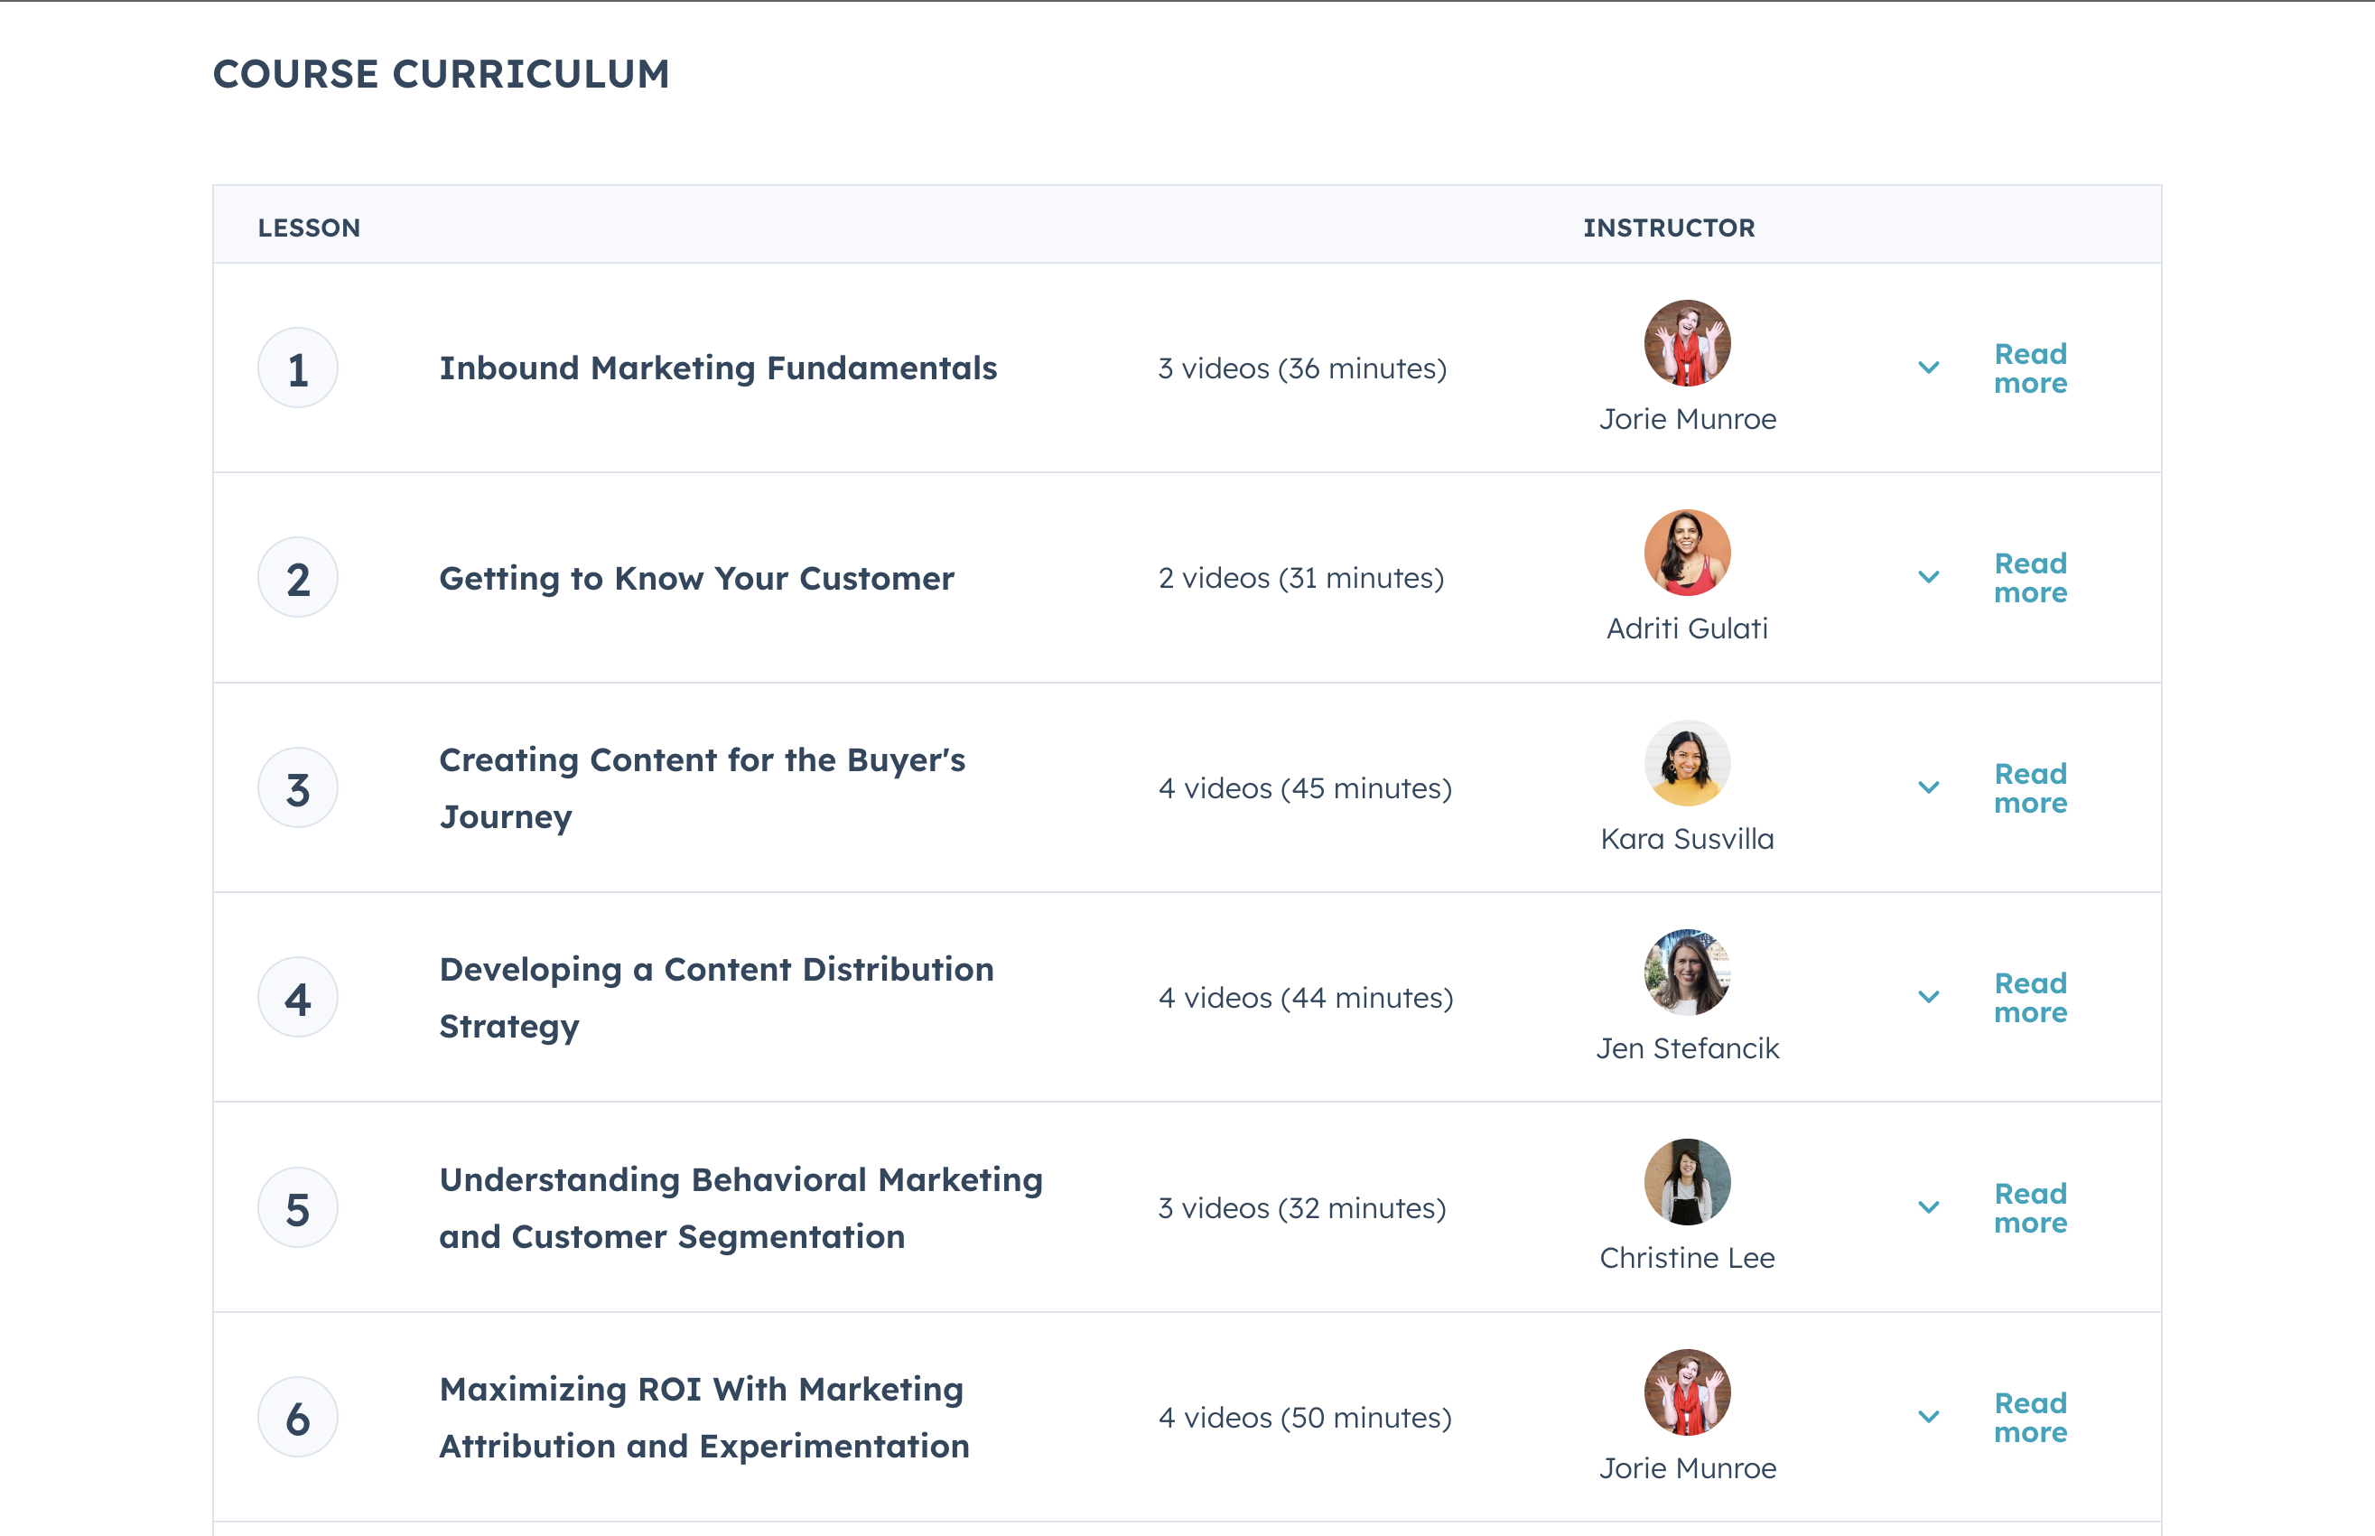Click Jen Stefancik's instructor photo
Viewport: 2375px width, 1536px height.
pos(1687,973)
